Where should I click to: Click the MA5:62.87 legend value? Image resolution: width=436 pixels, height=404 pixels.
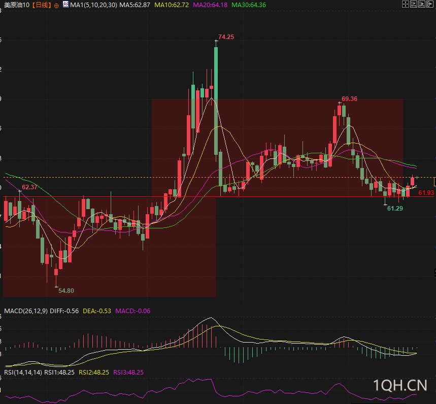click(135, 5)
